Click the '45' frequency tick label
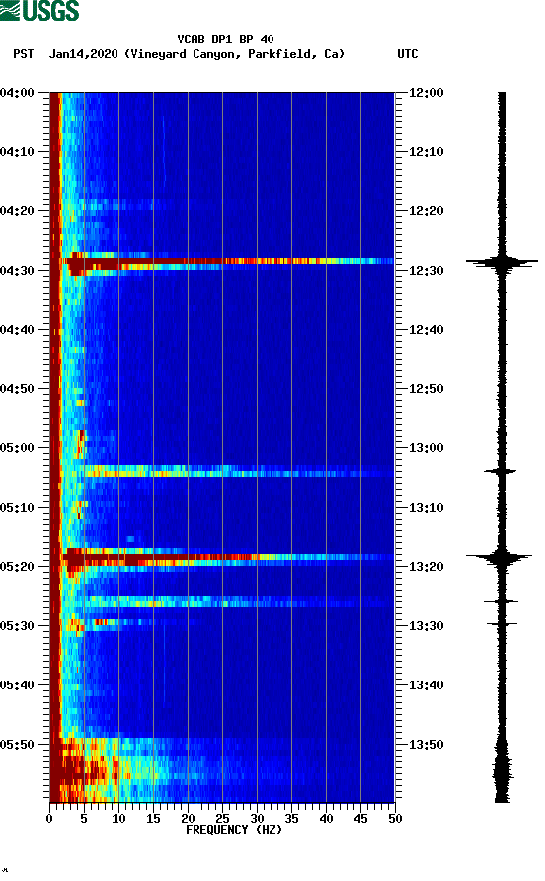 click(x=360, y=819)
